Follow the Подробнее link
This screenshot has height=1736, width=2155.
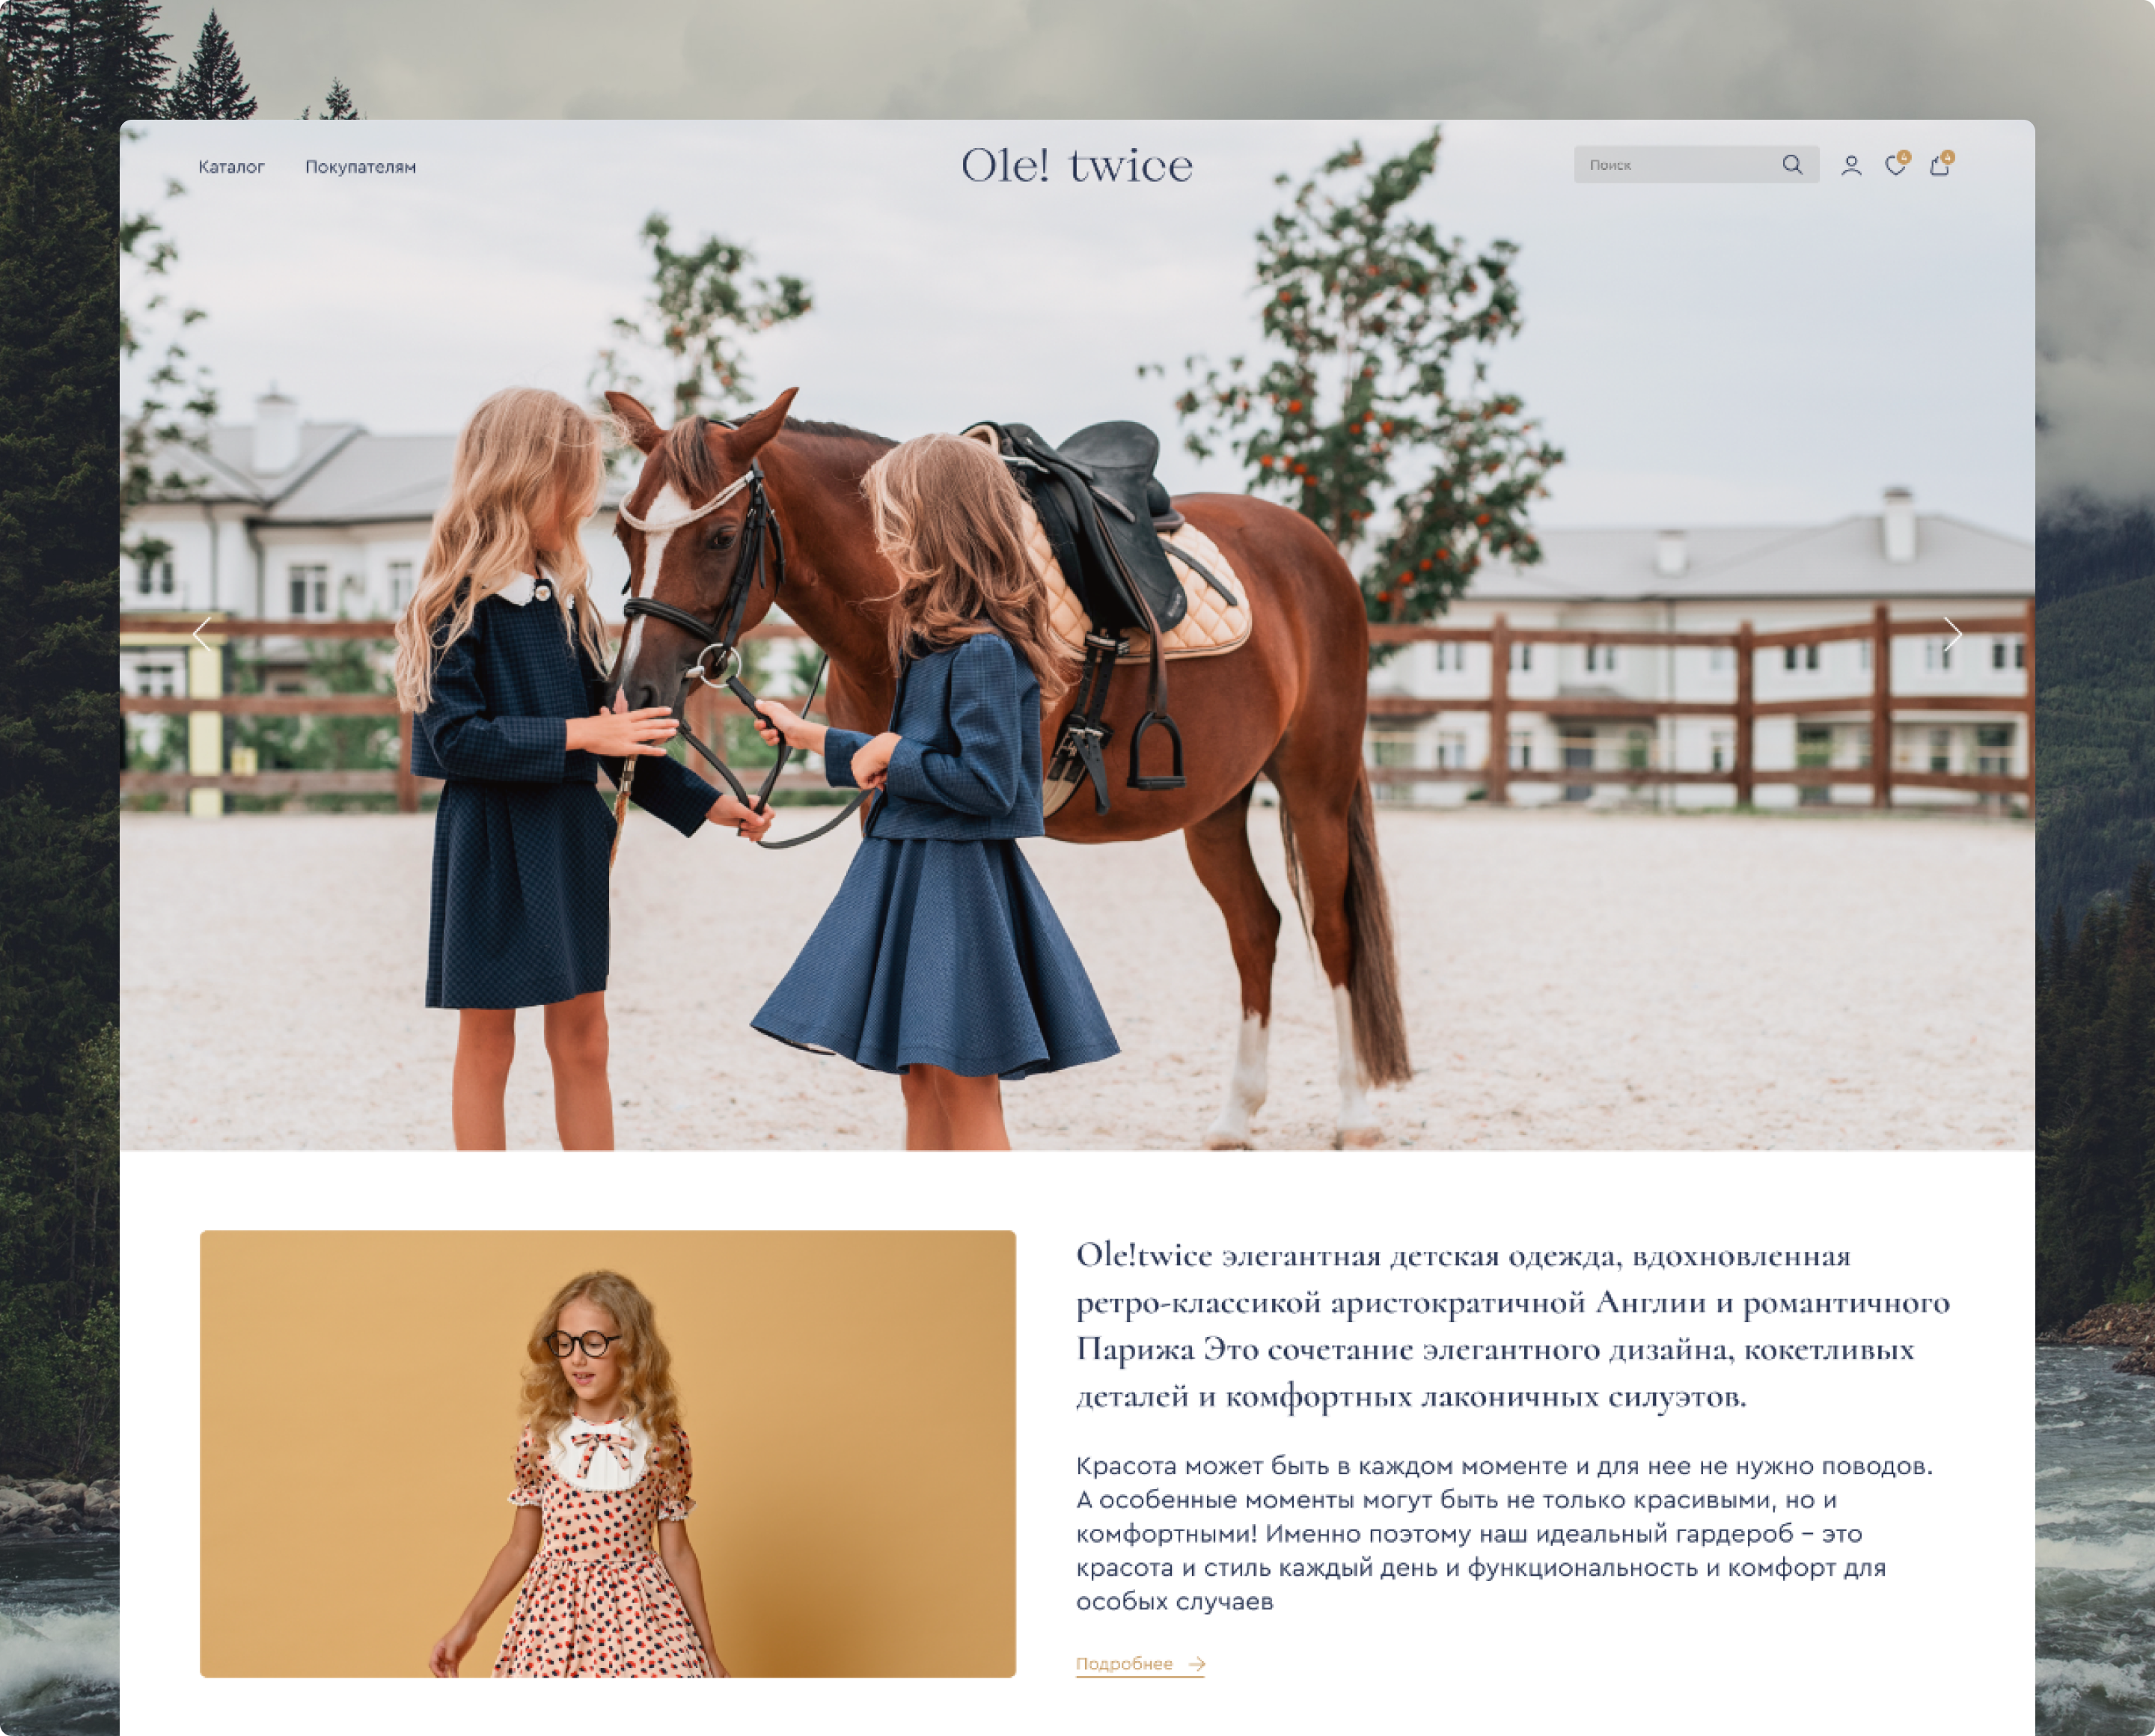tap(1124, 1664)
